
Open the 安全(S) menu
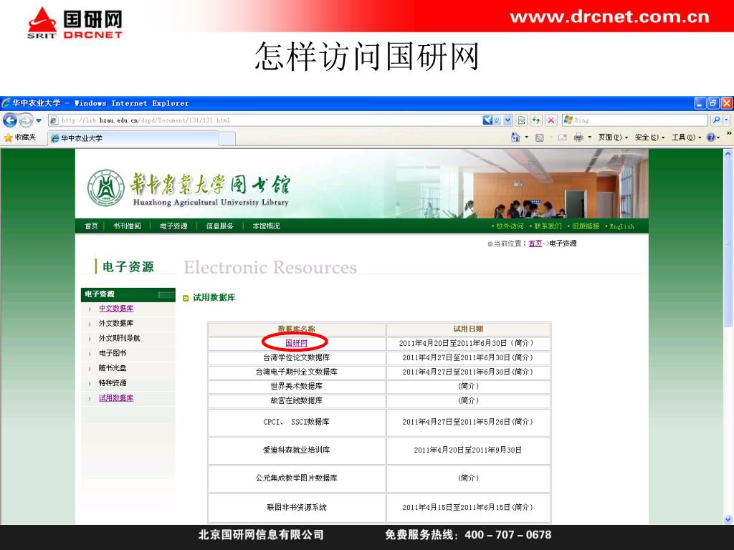649,137
